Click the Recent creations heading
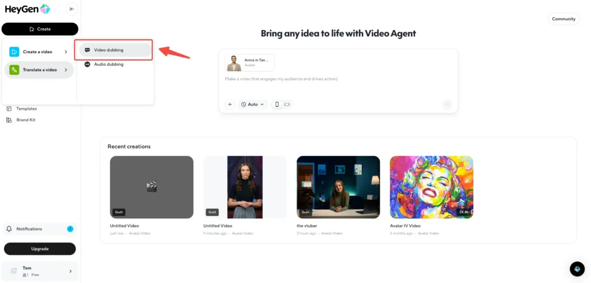This screenshot has width=591, height=283. point(129,146)
